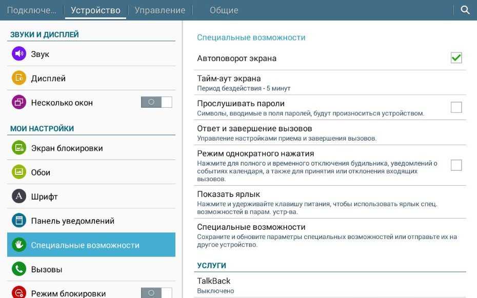Tap the Панель уведомлений icon
This screenshot has width=477, height=298.
coord(19,221)
